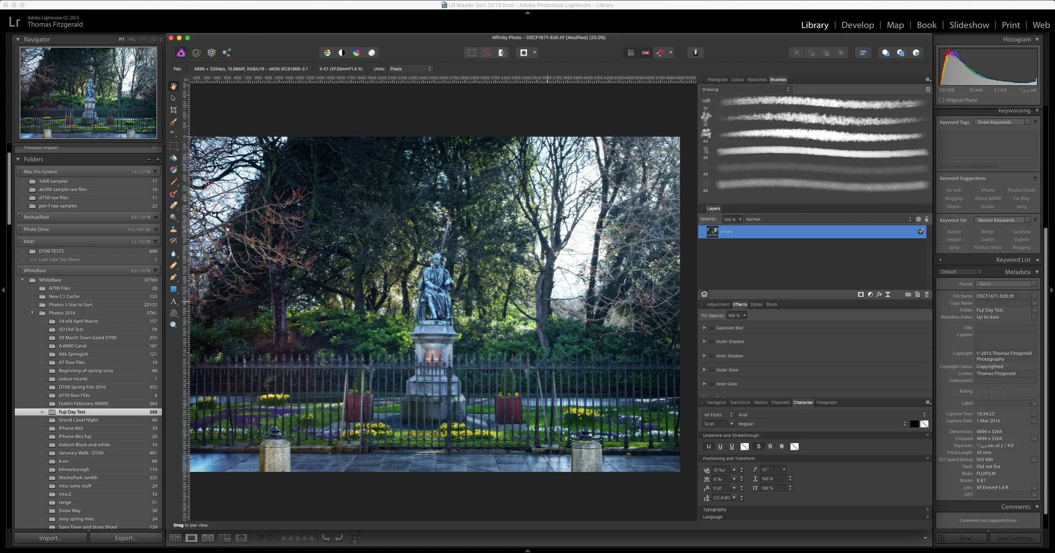The width and height of the screenshot is (1055, 553).
Task: Expand the Inner Glow effect section
Action: pyautogui.click(x=705, y=384)
